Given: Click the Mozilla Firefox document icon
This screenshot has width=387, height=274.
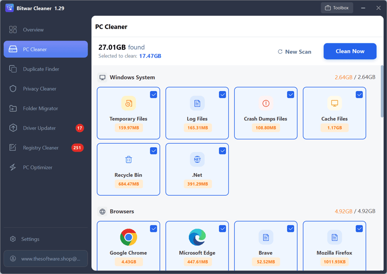Looking at the screenshot, I should [x=334, y=237].
